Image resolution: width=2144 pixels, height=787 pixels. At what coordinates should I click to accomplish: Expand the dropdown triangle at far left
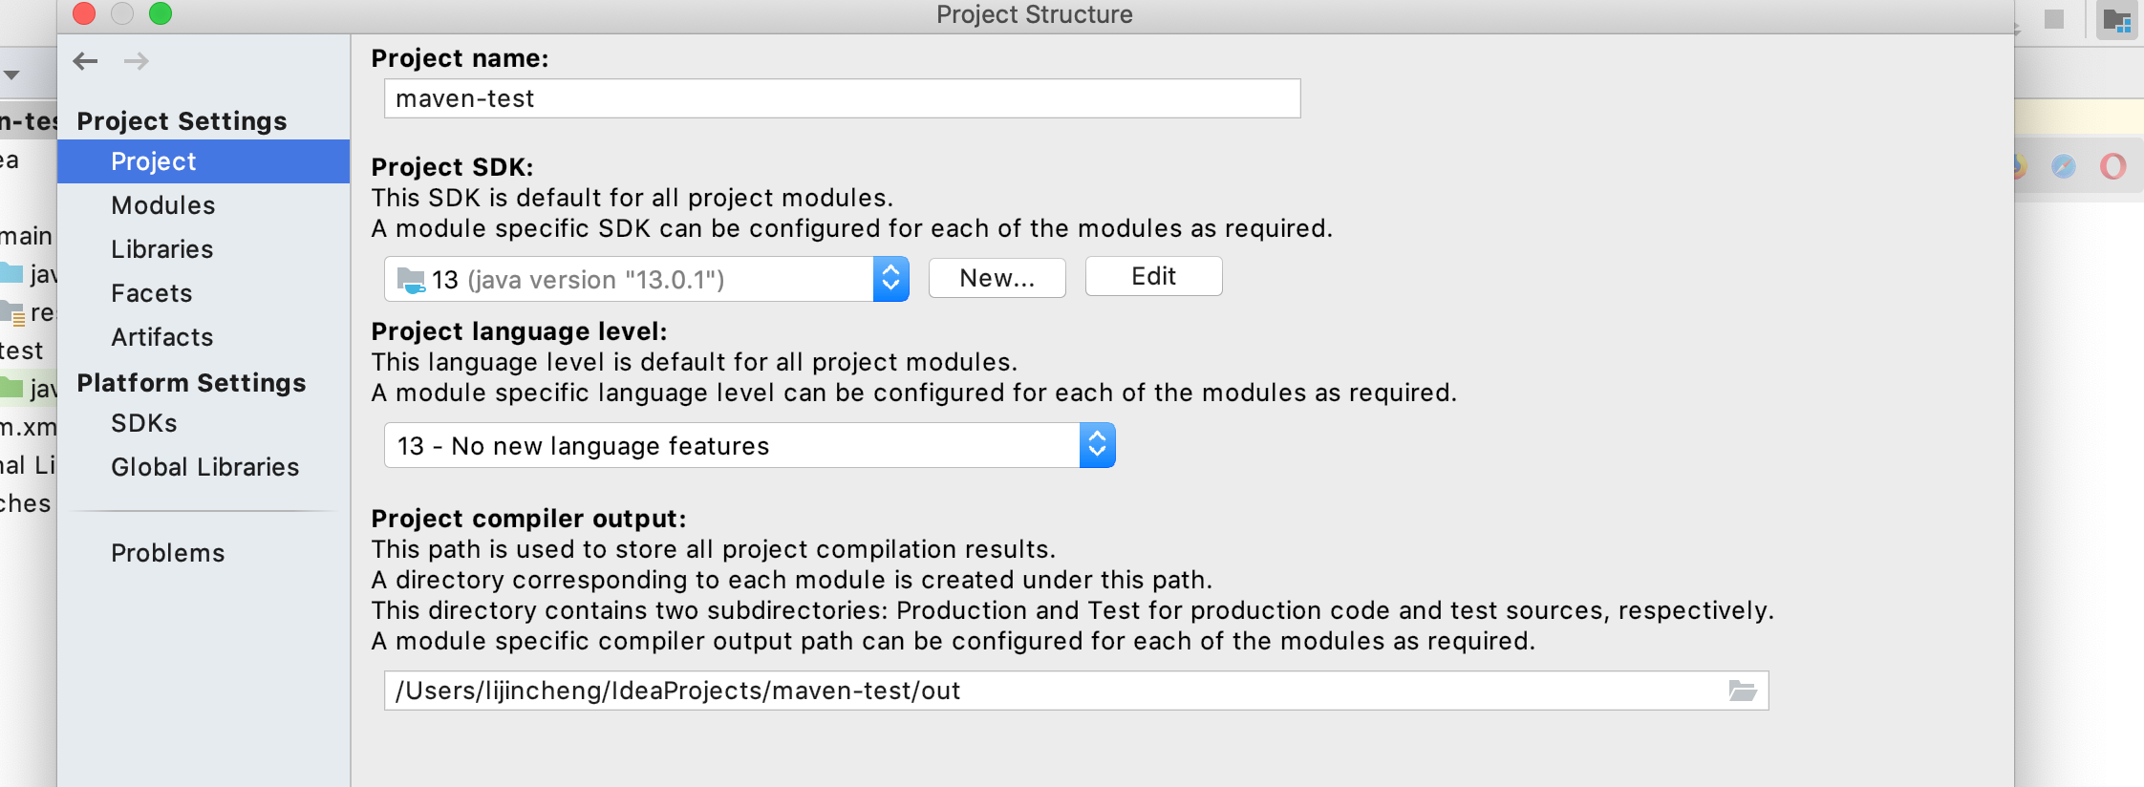tap(11, 74)
